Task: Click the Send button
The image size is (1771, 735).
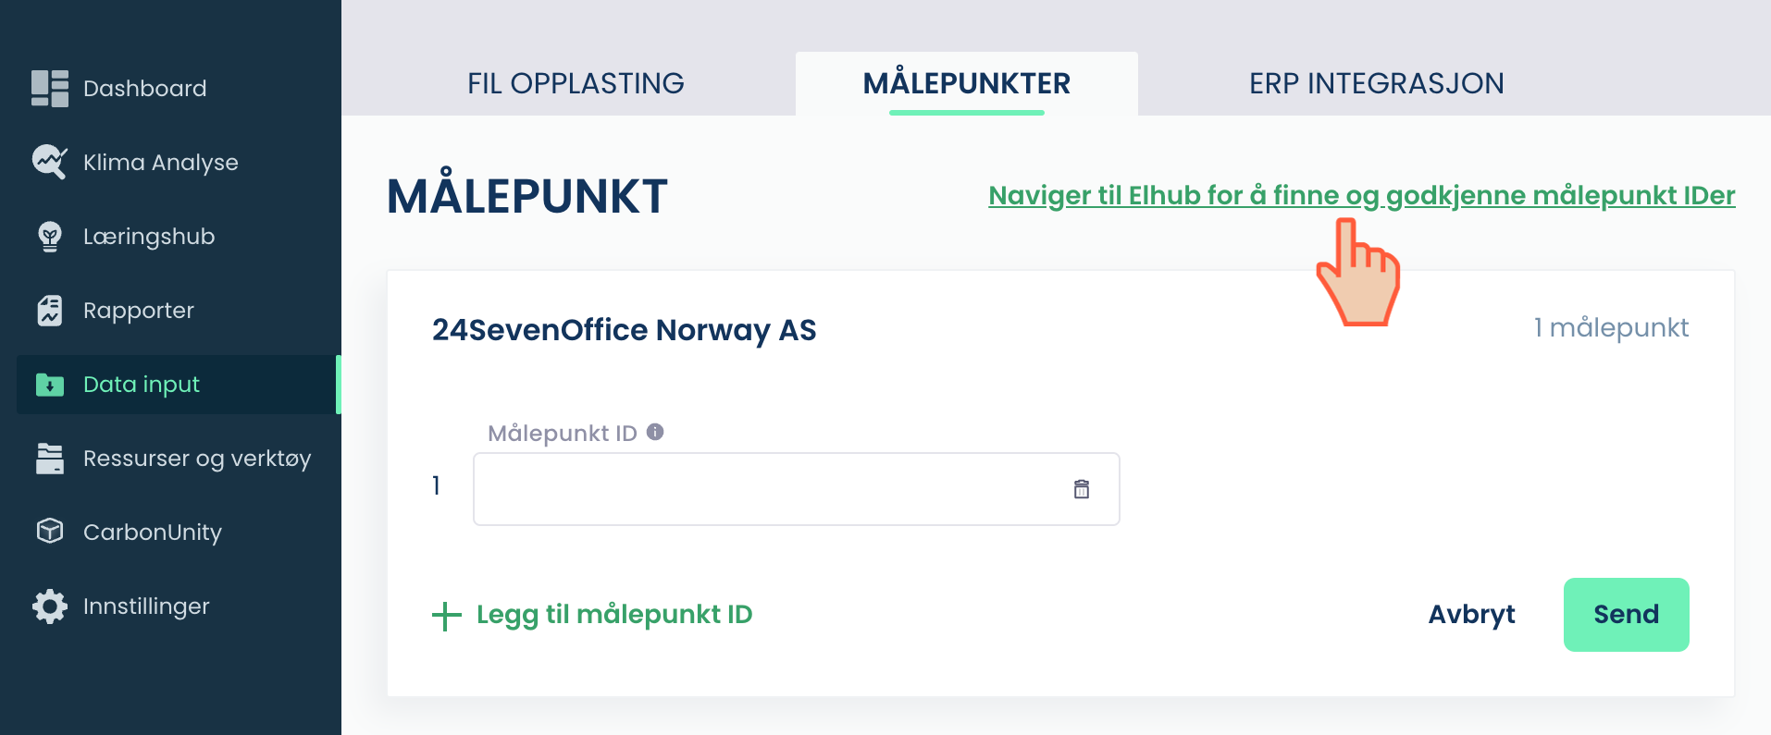Action: [1625, 614]
